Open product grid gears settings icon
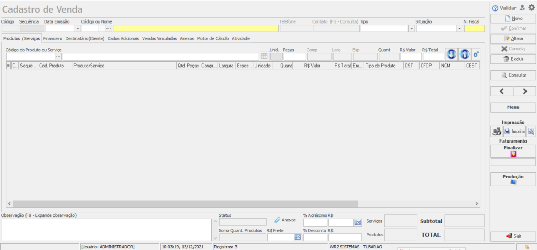Image resolution: width=537 pixels, height=250 pixels. point(476,54)
